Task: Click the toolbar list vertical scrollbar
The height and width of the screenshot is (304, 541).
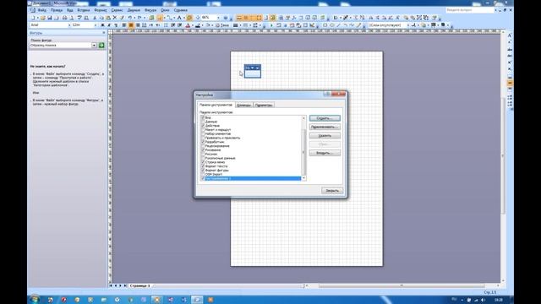Action: point(303,149)
